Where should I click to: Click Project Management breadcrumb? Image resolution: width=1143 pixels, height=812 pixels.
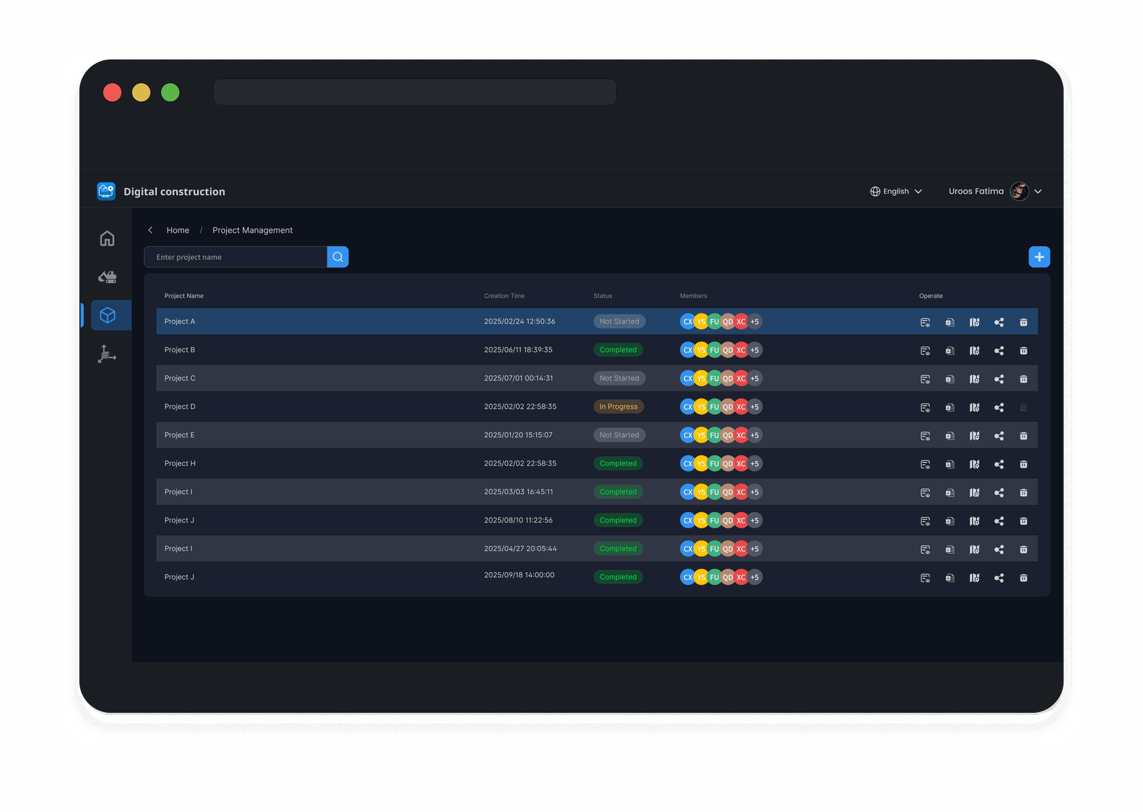252,230
